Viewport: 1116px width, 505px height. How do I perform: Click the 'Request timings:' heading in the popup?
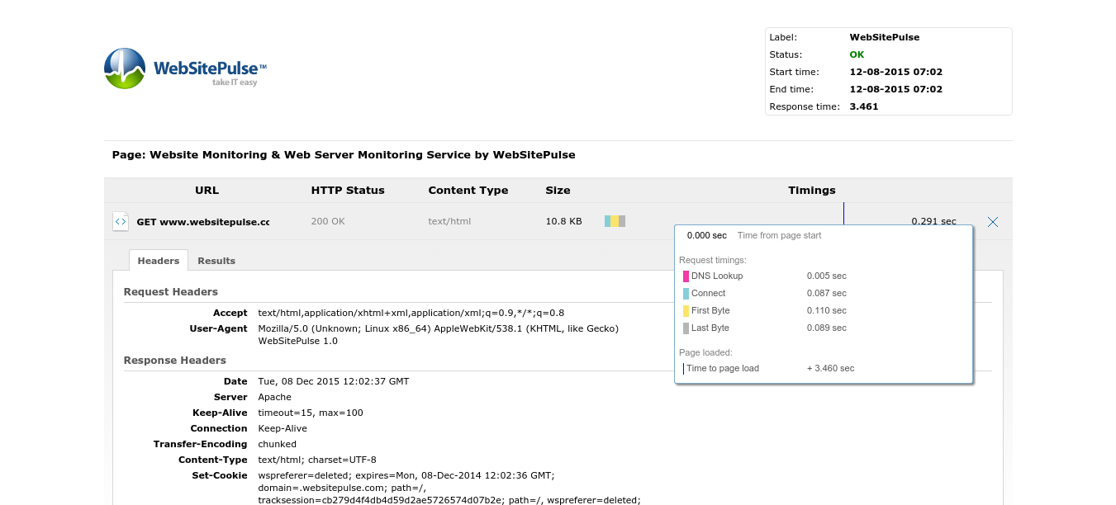point(713,260)
